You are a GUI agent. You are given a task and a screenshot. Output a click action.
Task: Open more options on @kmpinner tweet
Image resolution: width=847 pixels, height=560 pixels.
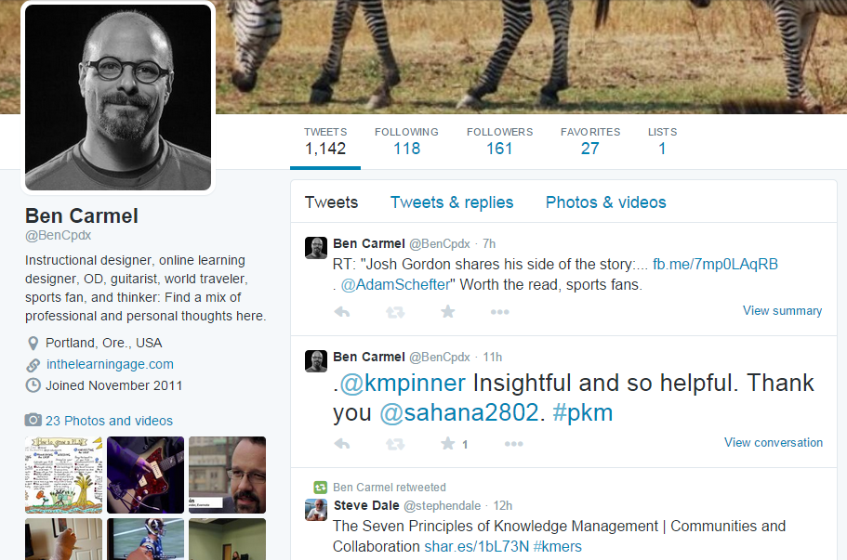tap(513, 444)
